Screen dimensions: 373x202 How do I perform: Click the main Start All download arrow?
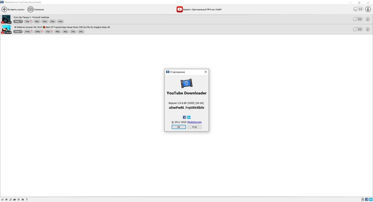(x=368, y=9)
